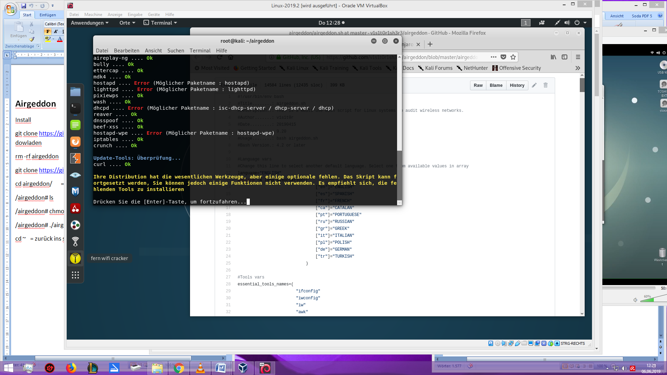Image resolution: width=667 pixels, height=375 pixels.
Task: Toggle italic formatting in the Word ribbon
Action: pos(56,32)
